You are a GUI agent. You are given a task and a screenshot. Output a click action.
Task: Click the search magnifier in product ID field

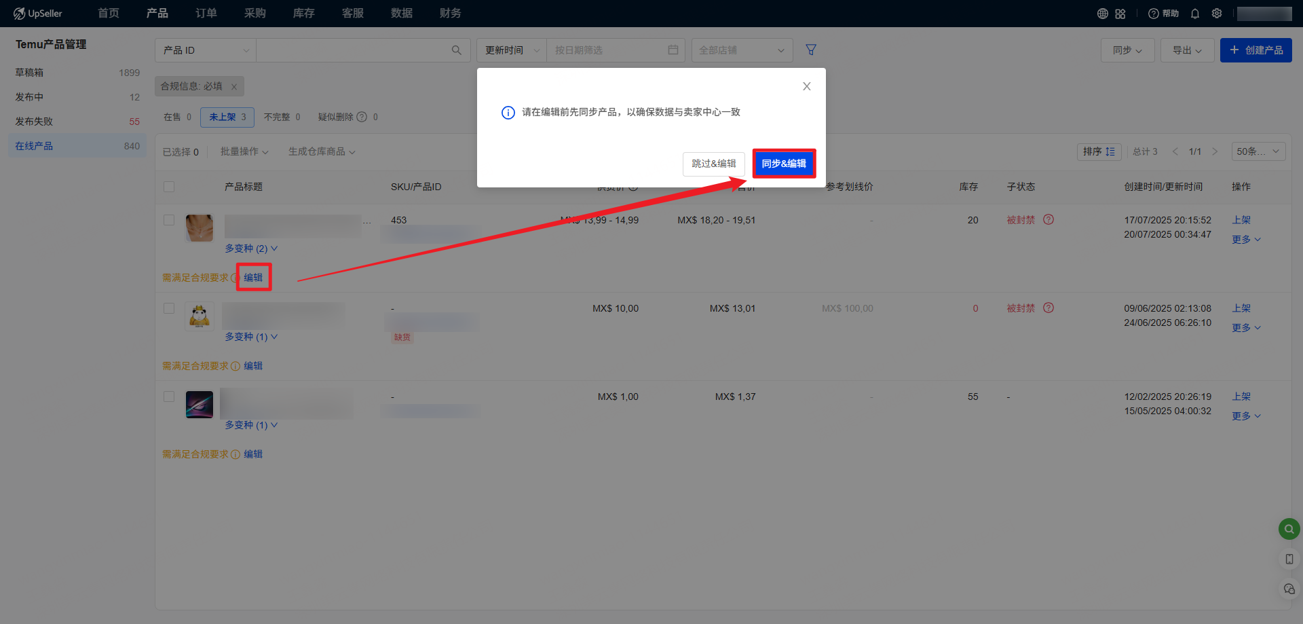457,50
